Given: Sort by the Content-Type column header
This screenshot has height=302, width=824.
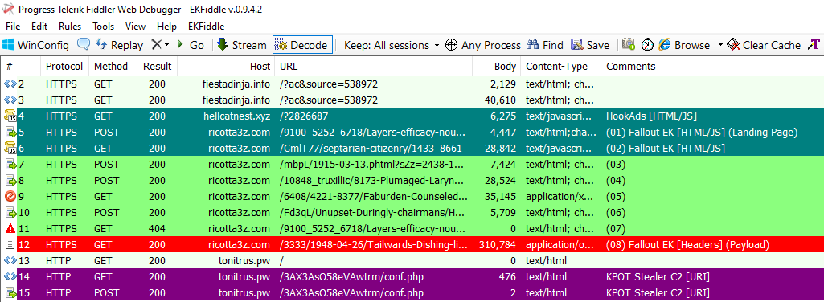Looking at the screenshot, I should (x=560, y=66).
